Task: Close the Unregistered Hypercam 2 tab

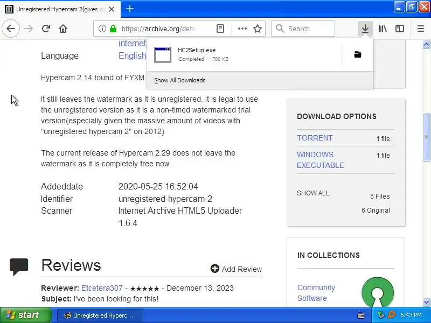Action: coord(112,9)
